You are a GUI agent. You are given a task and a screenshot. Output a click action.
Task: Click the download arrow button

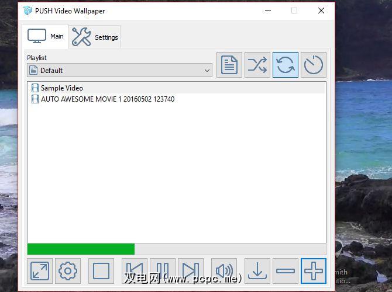(x=257, y=271)
